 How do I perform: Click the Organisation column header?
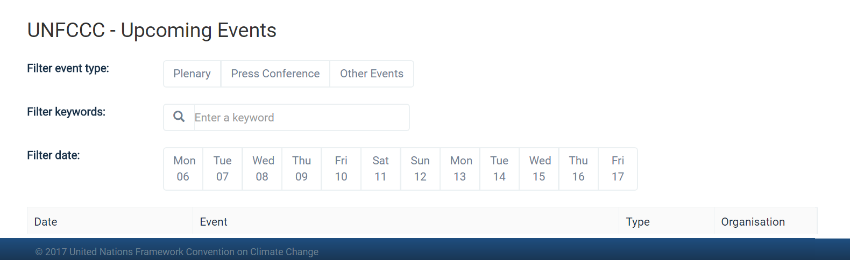[x=753, y=222]
